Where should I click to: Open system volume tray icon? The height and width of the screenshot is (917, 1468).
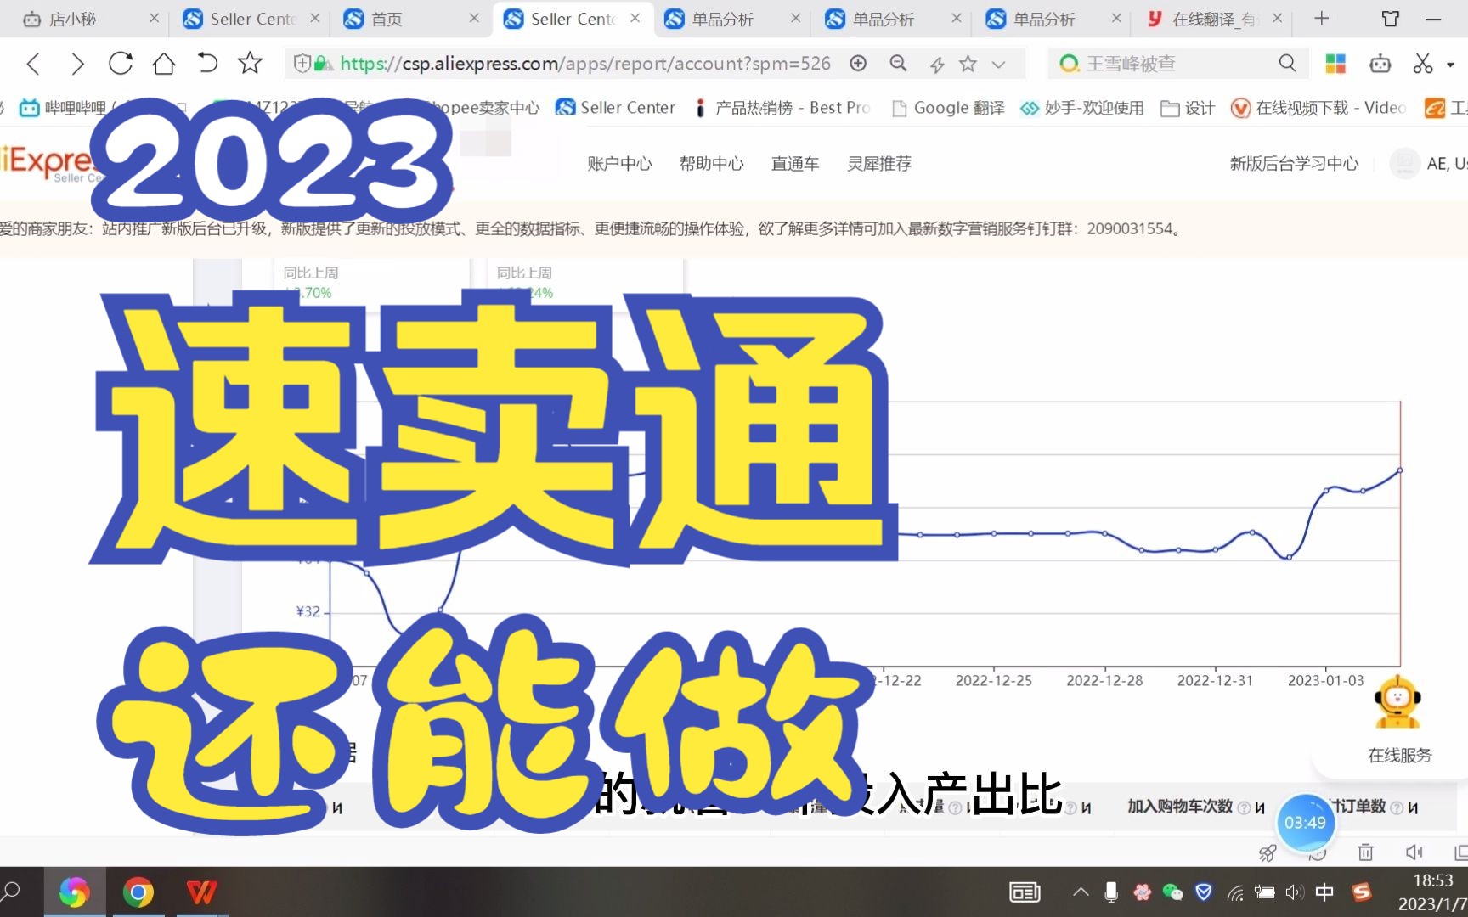pos(1295,892)
